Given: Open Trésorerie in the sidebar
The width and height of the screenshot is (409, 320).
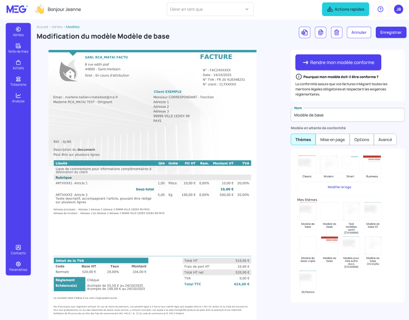Looking at the screenshot, I should 18,82.
